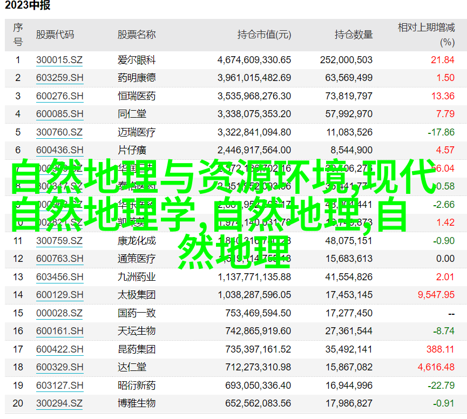
Task: Select change percentage 21.84
Action: tap(443, 60)
